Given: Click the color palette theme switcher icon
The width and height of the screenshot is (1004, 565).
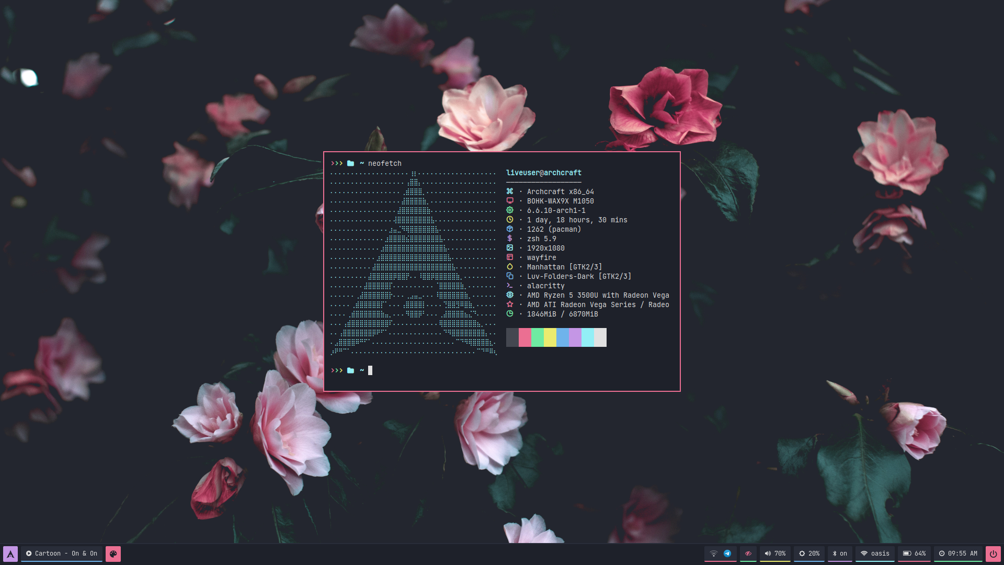Looking at the screenshot, I should (113, 553).
